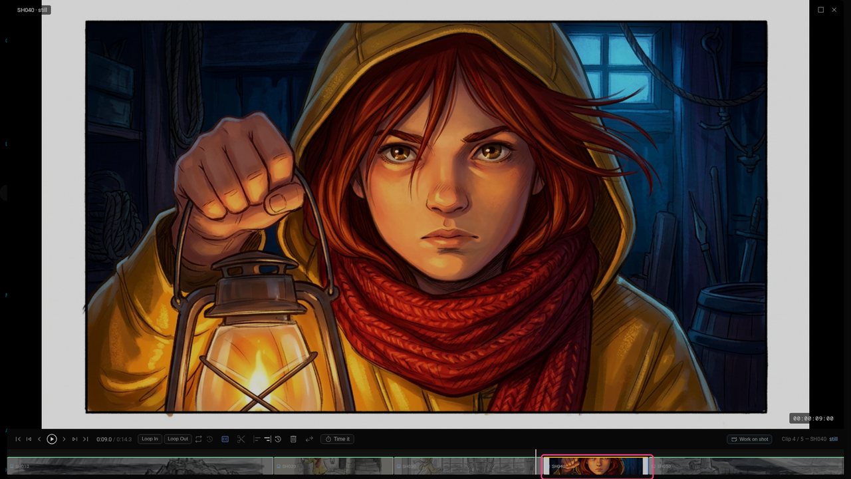
Task: Split clip with the scissors icon
Action: point(241,439)
